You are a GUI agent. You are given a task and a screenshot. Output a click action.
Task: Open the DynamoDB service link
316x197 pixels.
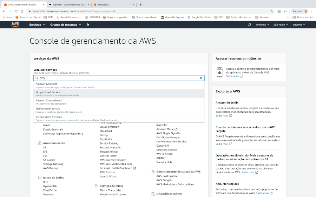(50, 186)
